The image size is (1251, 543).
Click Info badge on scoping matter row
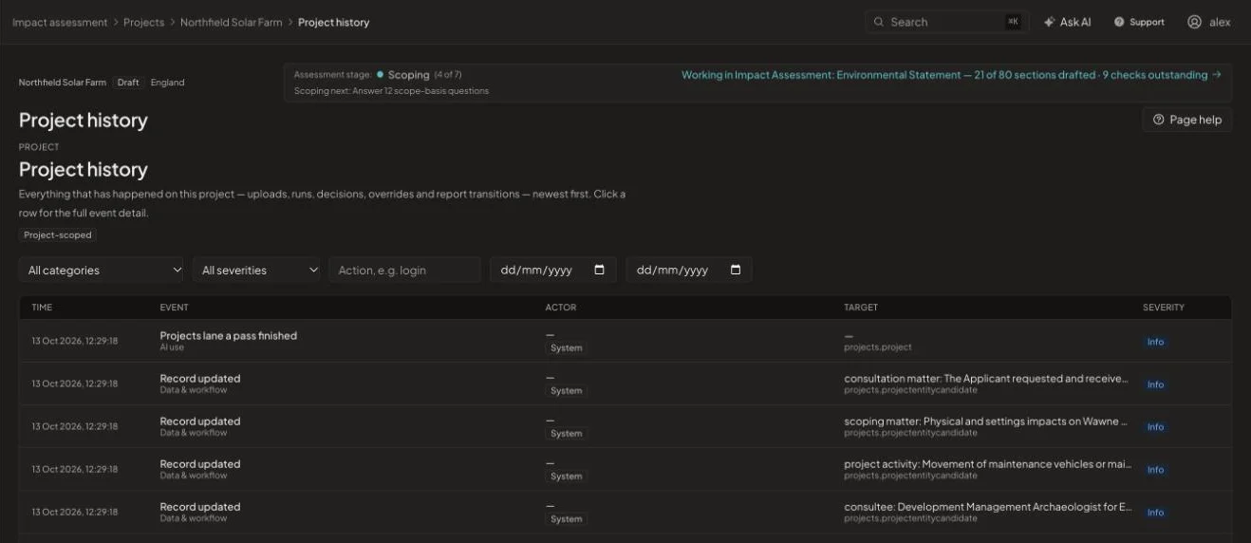(1155, 427)
